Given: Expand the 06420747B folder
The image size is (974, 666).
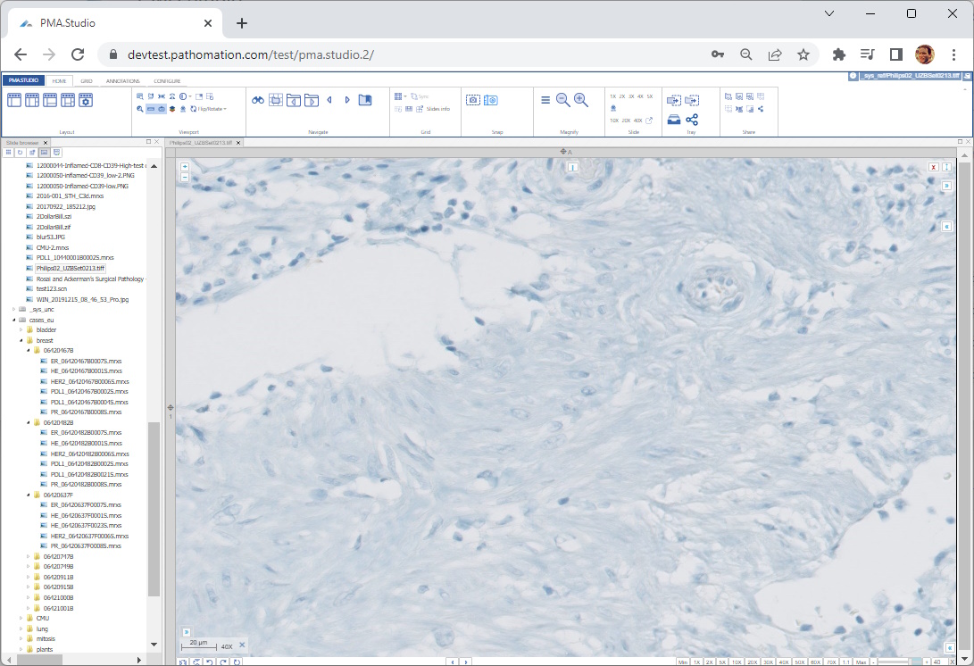Looking at the screenshot, I should pyautogui.click(x=28, y=556).
